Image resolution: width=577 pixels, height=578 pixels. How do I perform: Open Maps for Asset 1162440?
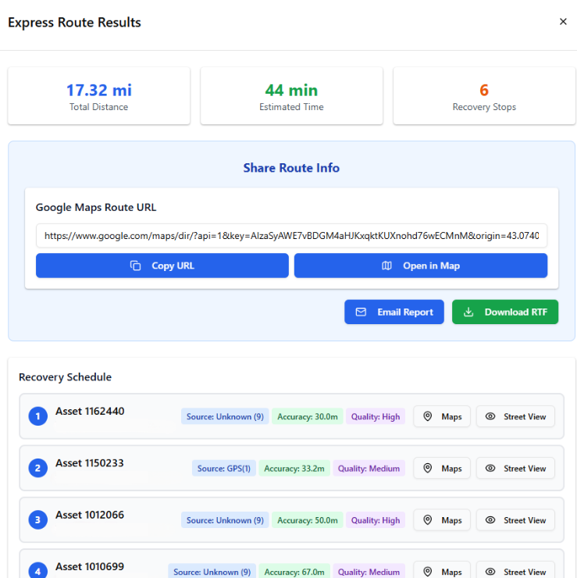click(x=442, y=416)
